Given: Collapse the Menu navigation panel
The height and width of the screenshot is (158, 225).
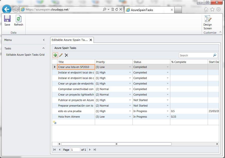Looking at the screenshot, I should pos(44,40).
